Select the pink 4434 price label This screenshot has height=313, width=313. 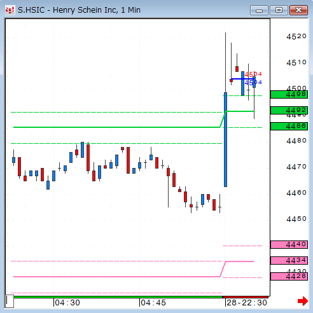289,260
